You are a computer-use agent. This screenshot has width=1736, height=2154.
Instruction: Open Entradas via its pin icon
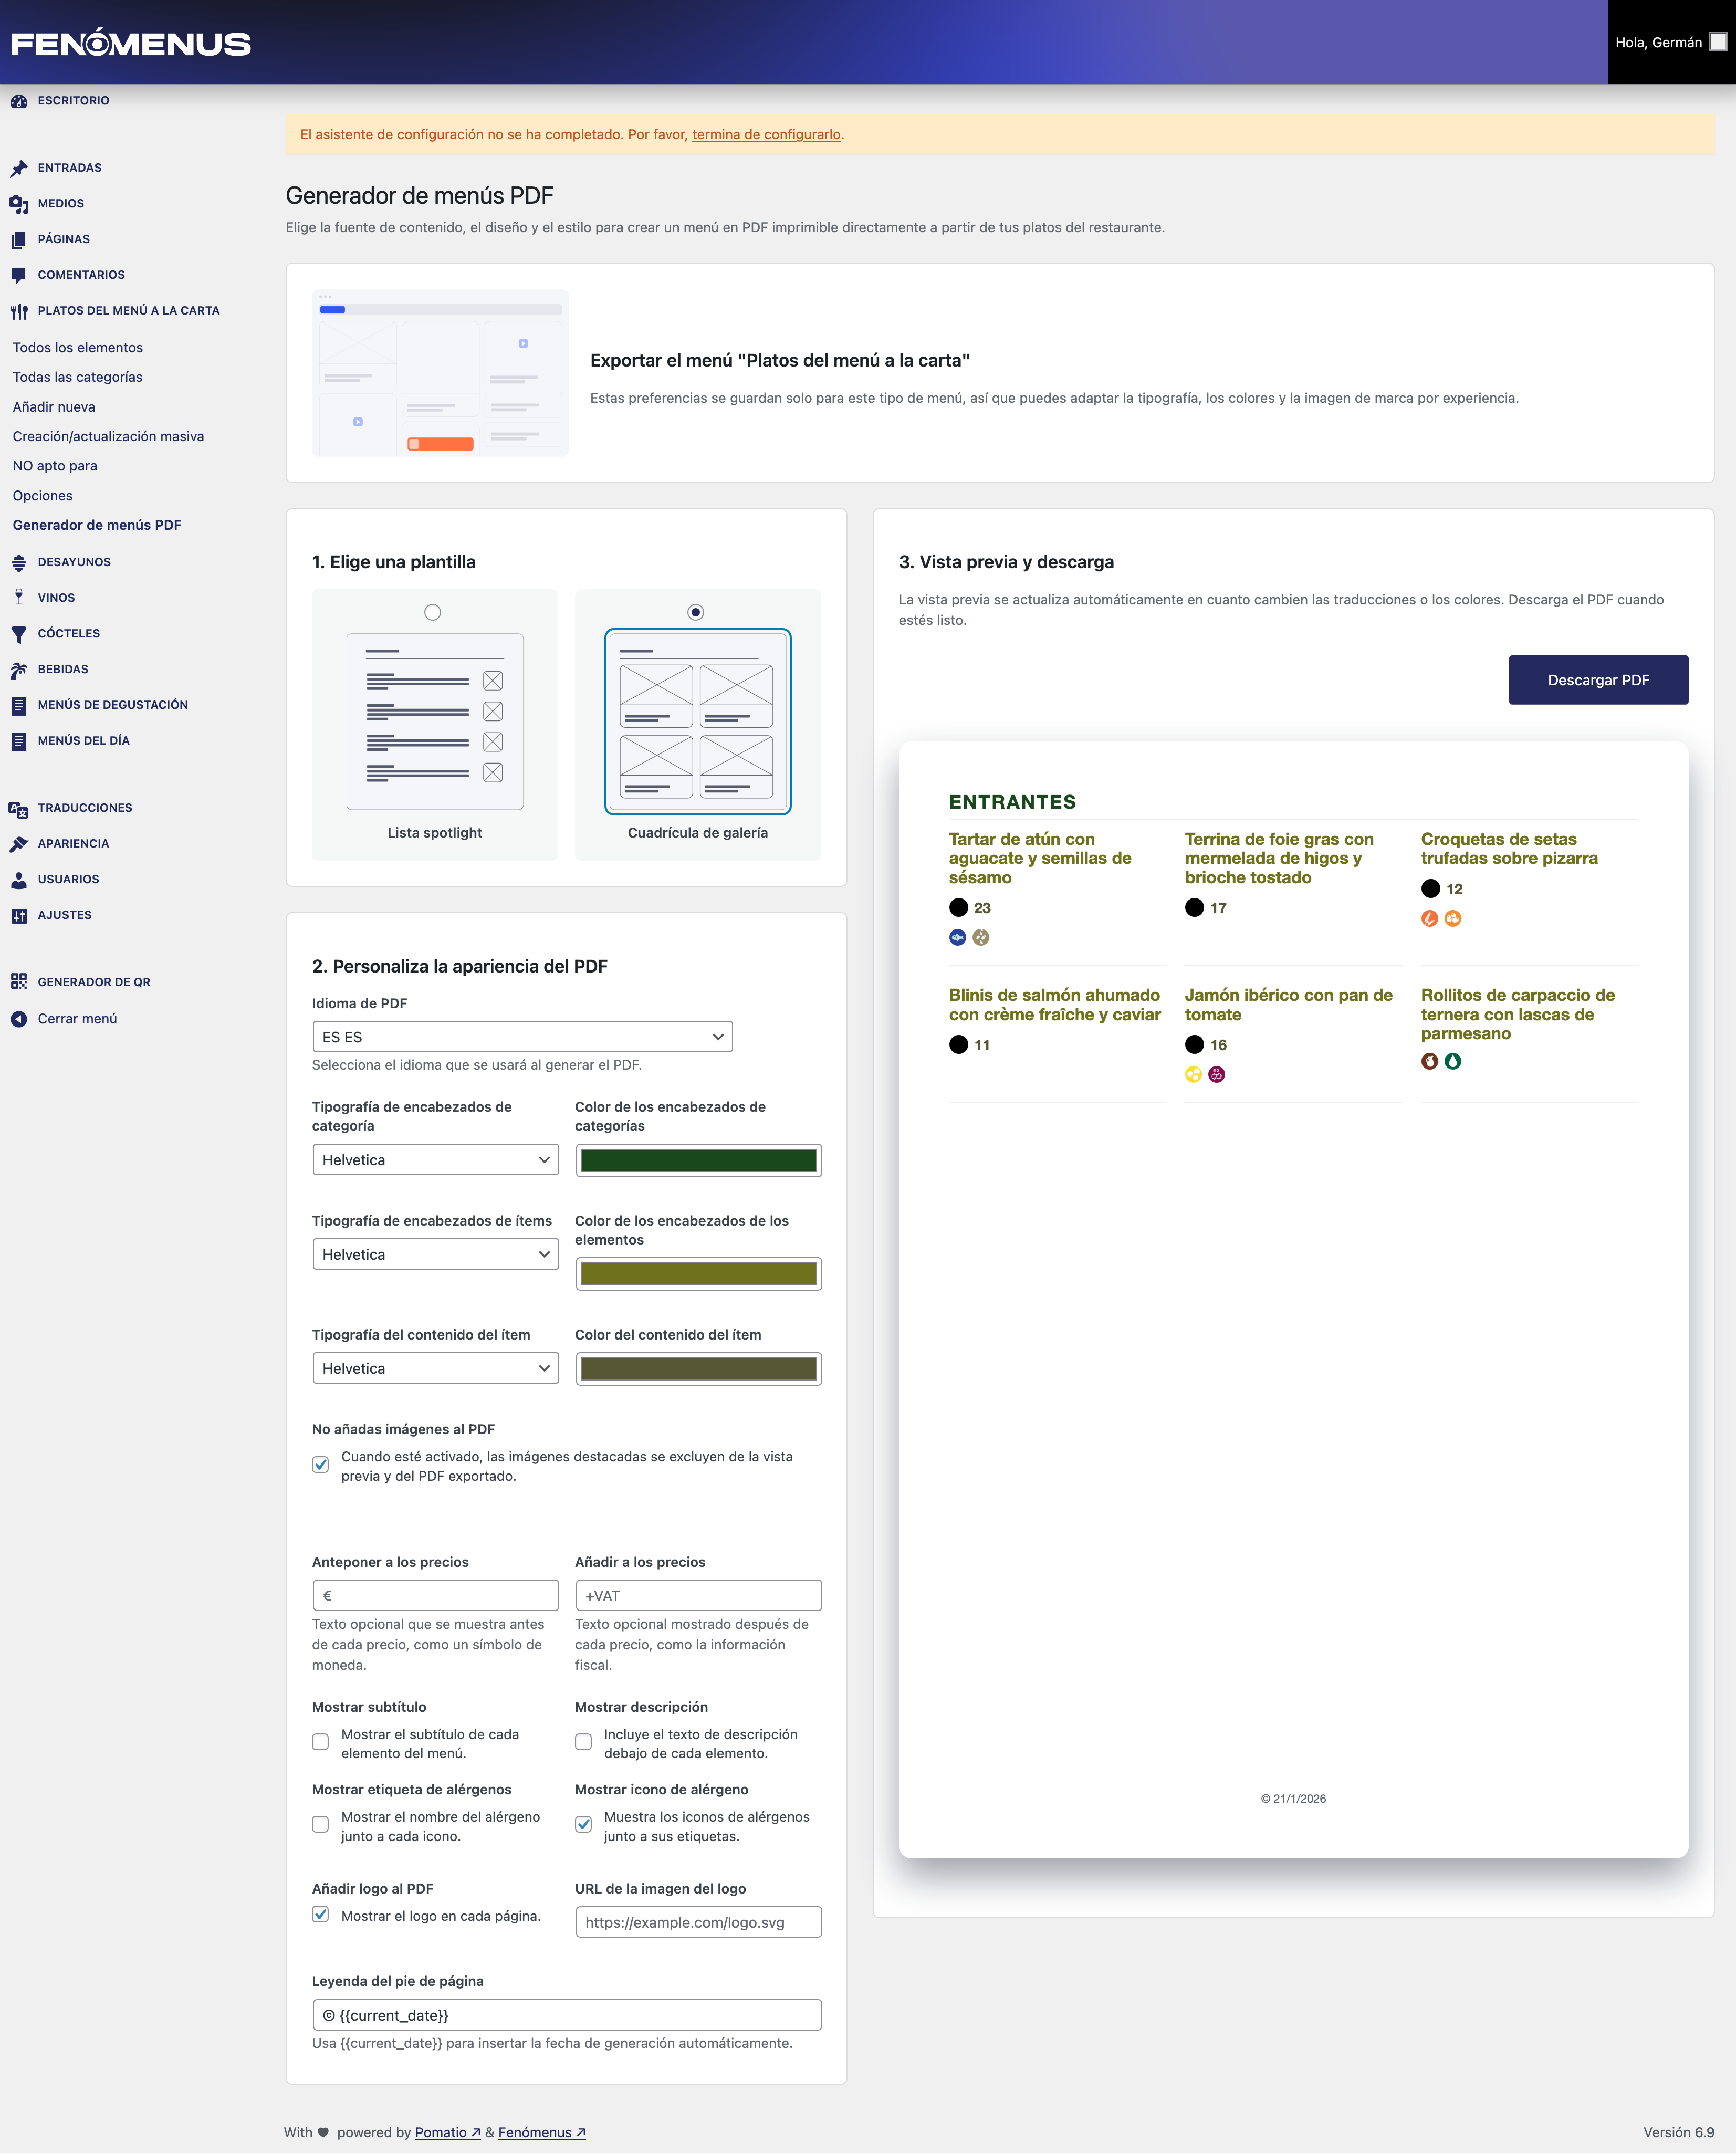click(x=18, y=168)
